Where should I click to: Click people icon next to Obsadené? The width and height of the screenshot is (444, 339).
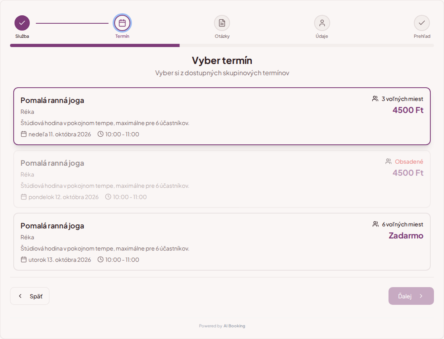point(388,161)
